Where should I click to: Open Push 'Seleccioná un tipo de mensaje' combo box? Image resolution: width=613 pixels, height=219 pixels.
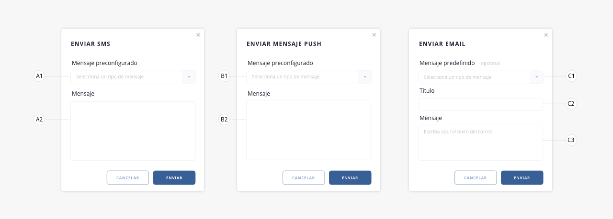[308, 77]
